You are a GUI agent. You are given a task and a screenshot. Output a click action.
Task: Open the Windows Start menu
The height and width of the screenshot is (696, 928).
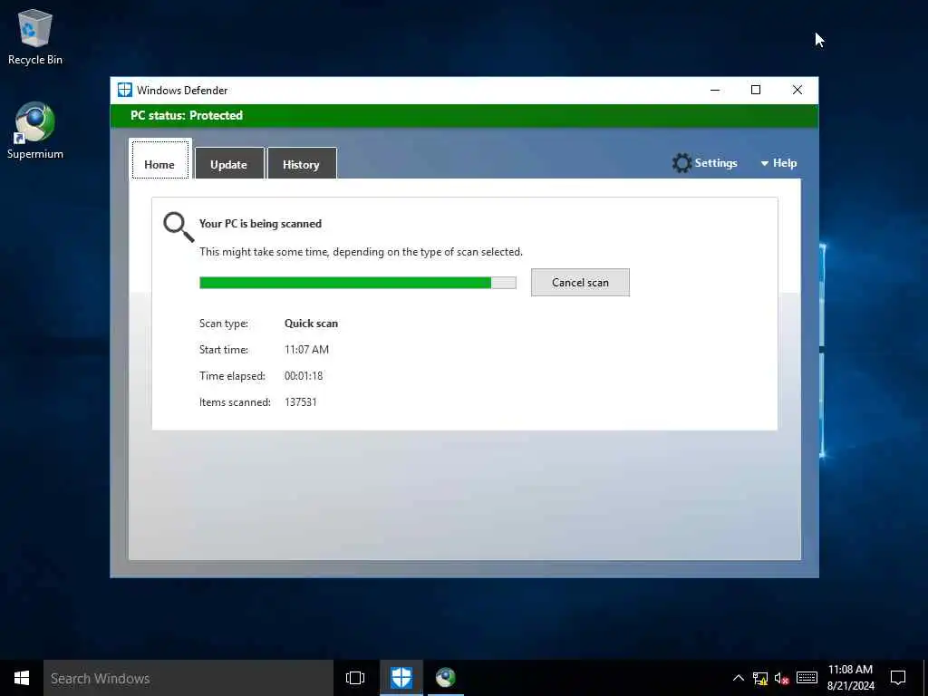pyautogui.click(x=22, y=678)
